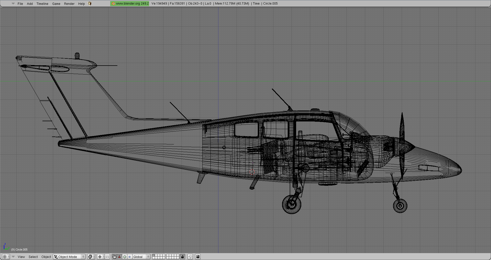Toggle the snap icon beside the padlock
Image resolution: width=491 pixels, height=260 pixels.
click(x=190, y=256)
